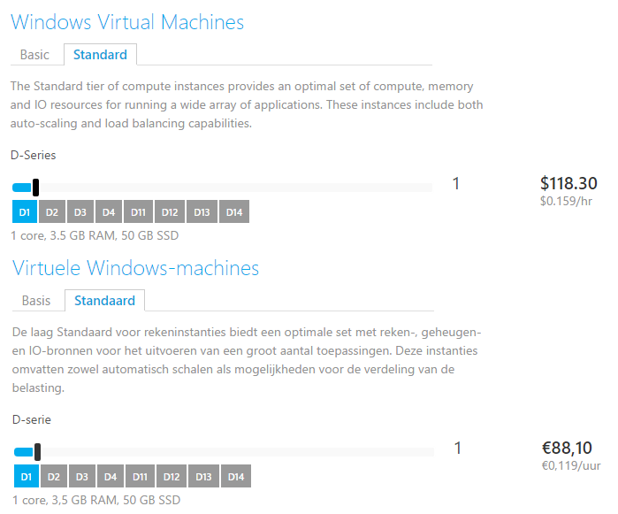Select D14 instance under D-Series

click(x=233, y=212)
